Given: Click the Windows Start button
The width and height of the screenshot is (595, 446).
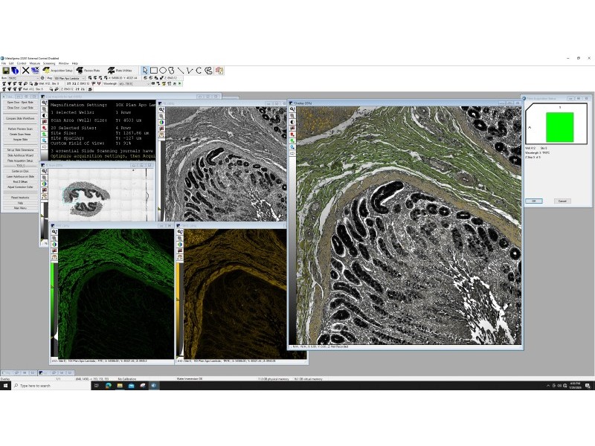Looking at the screenshot, I should point(6,386).
